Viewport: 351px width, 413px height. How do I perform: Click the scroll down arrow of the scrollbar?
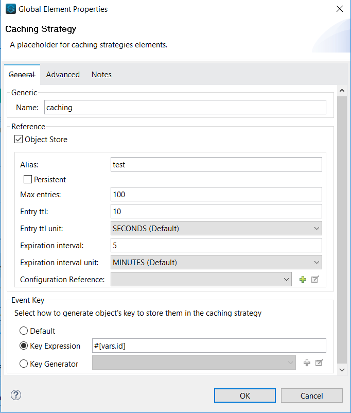coord(341,369)
